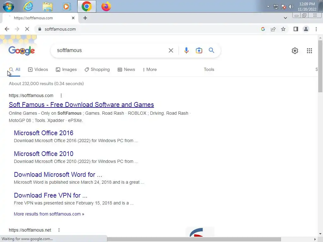Share this page icon in the address bar
The image size is (323, 242).
click(x=273, y=29)
